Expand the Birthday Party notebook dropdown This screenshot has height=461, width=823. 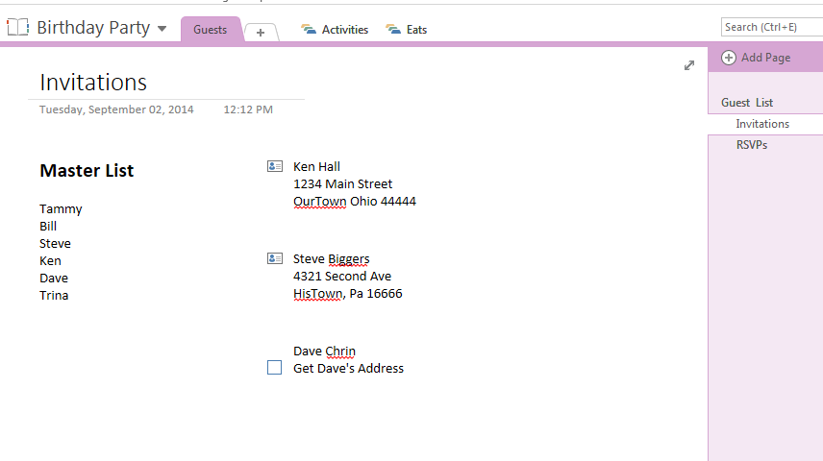[162, 29]
